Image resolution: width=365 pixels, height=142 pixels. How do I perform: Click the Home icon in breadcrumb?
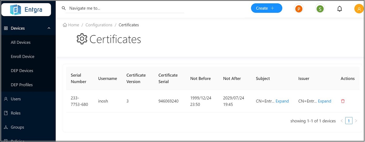[x=65, y=25]
